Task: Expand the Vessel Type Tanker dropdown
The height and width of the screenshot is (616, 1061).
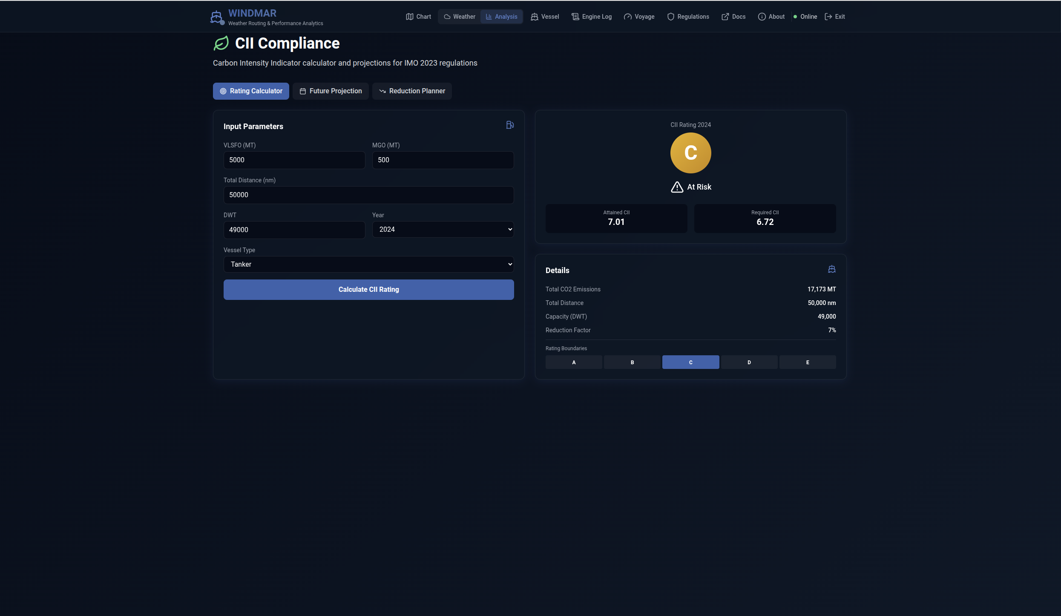Action: (x=368, y=265)
